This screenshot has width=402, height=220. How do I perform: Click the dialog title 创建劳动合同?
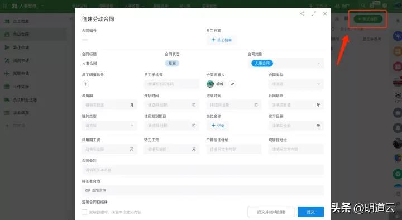coord(98,19)
